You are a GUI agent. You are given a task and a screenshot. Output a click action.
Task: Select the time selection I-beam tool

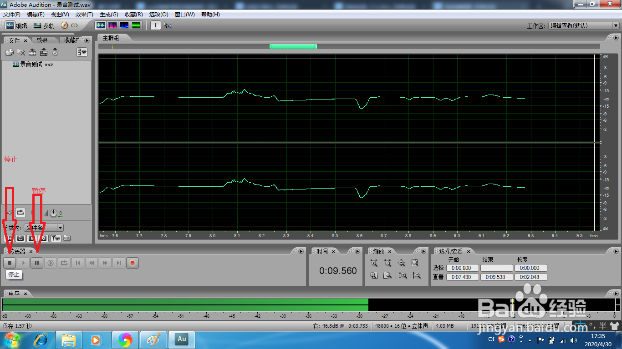click(x=156, y=25)
